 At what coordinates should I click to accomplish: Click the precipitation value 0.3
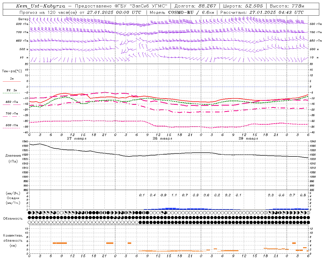point(271,195)
